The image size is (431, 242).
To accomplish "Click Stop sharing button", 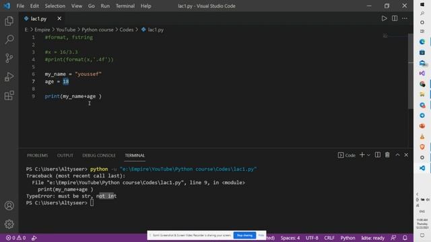I will 244,235.
